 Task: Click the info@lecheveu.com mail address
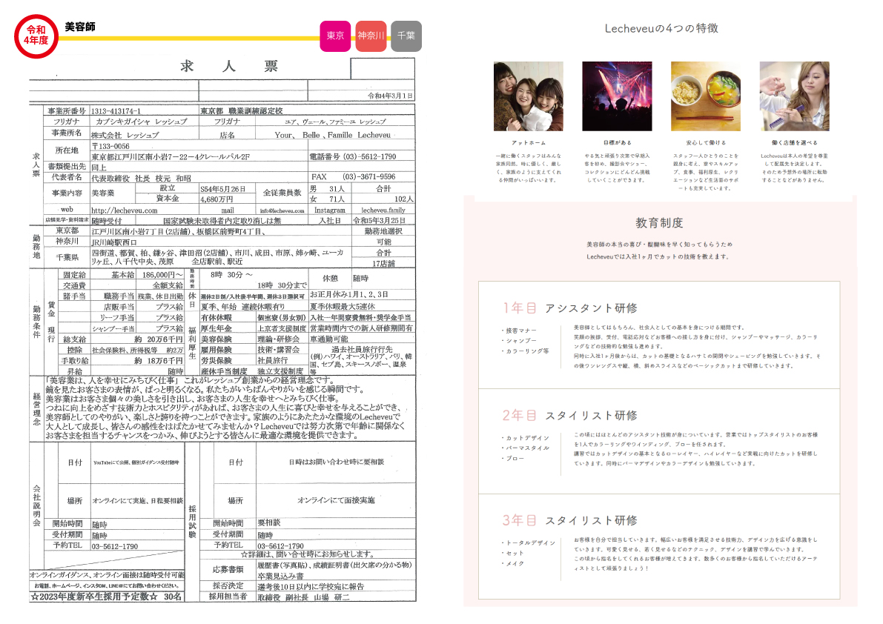(282, 210)
